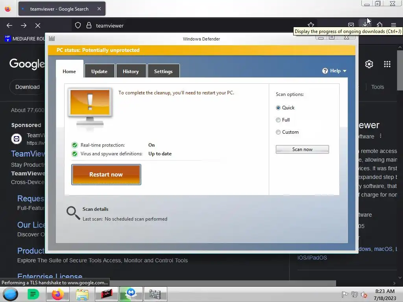The height and width of the screenshot is (302, 403).
Task: Open the green notes app on taskbar
Action: [33, 294]
